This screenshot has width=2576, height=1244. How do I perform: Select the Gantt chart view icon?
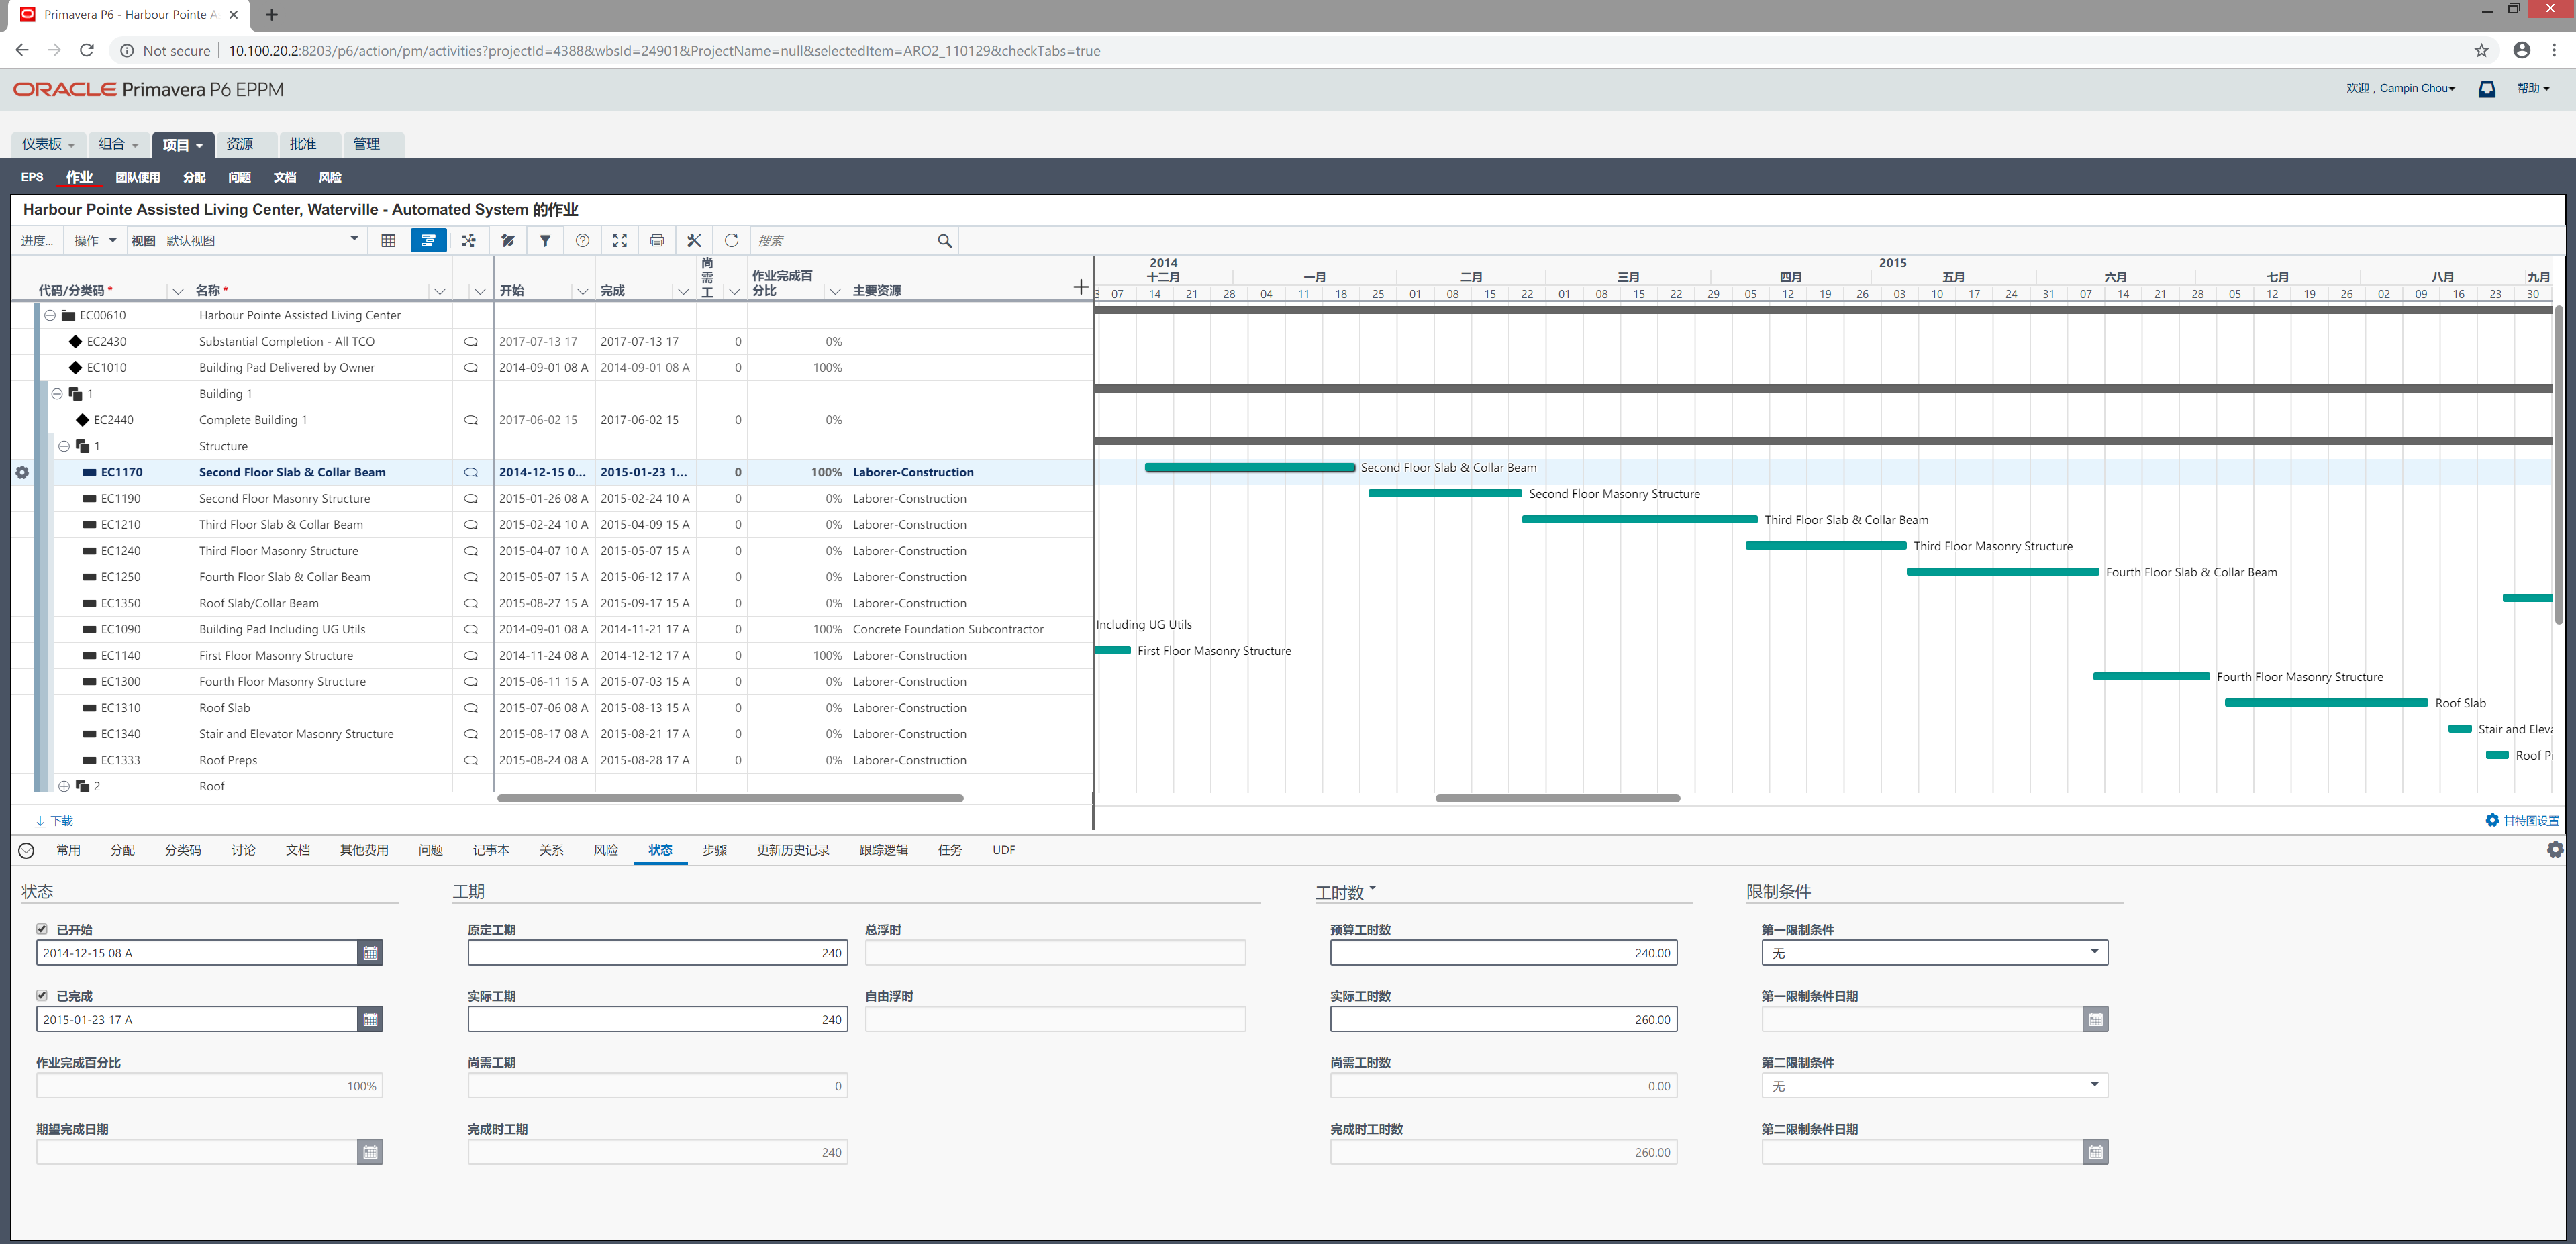[428, 240]
